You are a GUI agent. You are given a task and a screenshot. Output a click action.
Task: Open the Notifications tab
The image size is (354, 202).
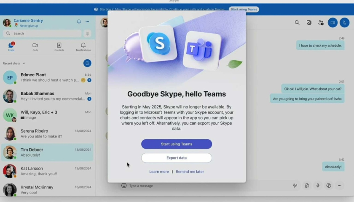click(x=83, y=47)
